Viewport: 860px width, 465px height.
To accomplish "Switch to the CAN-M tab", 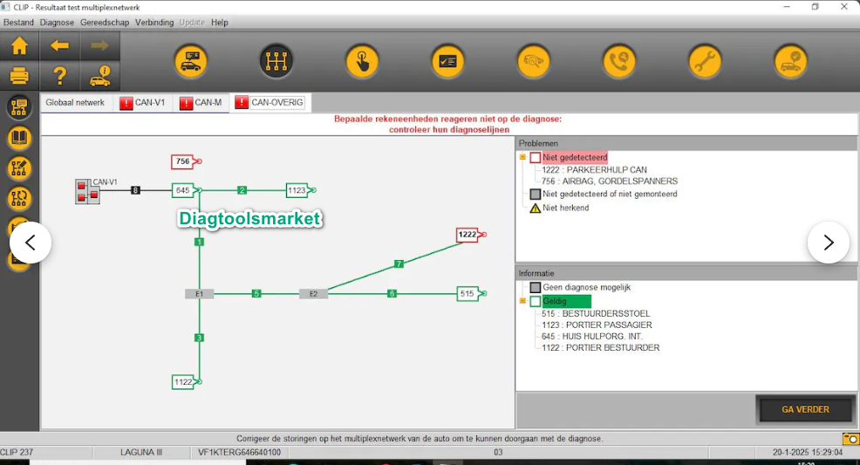I will point(201,103).
